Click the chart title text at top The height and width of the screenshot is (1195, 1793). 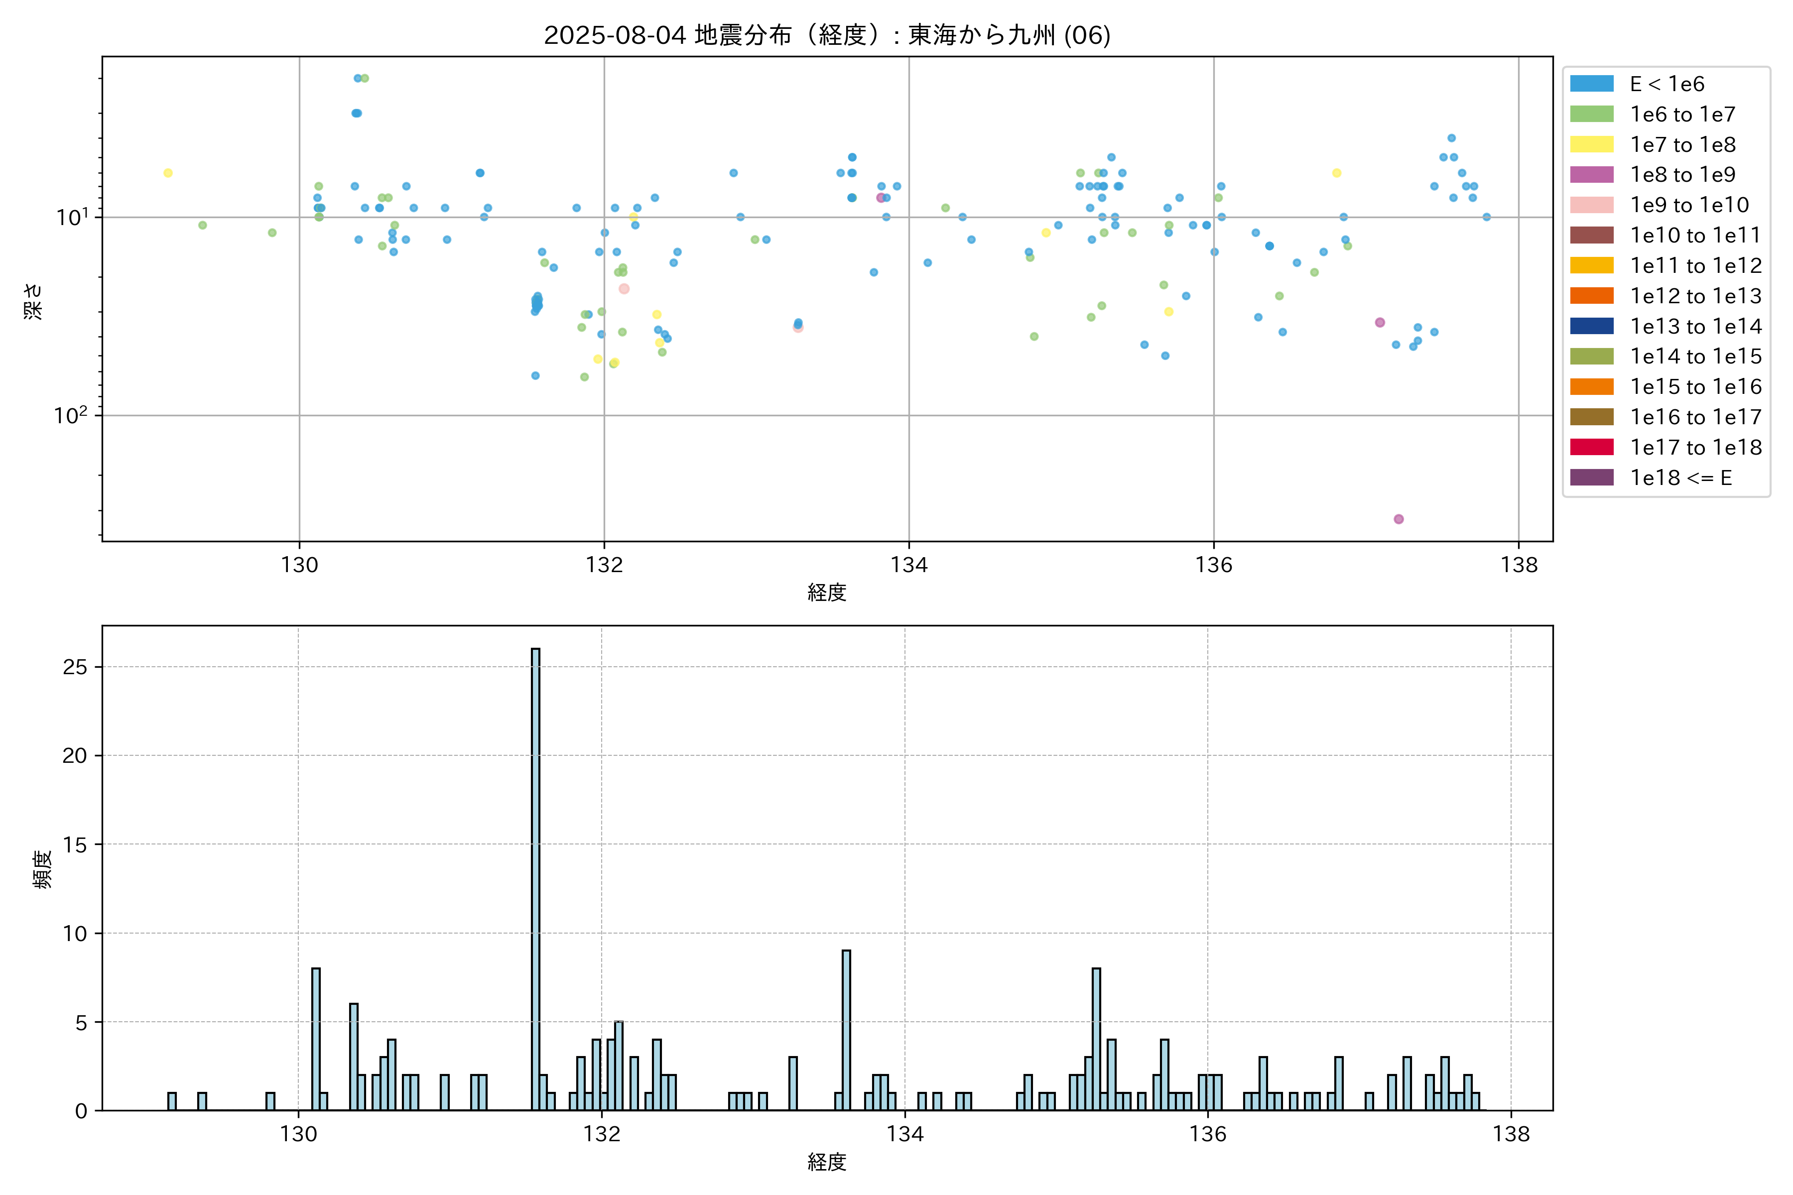click(826, 35)
